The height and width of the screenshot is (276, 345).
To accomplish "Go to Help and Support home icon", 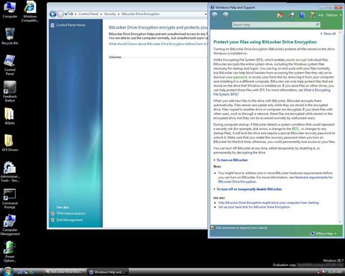I will tap(280, 15).
